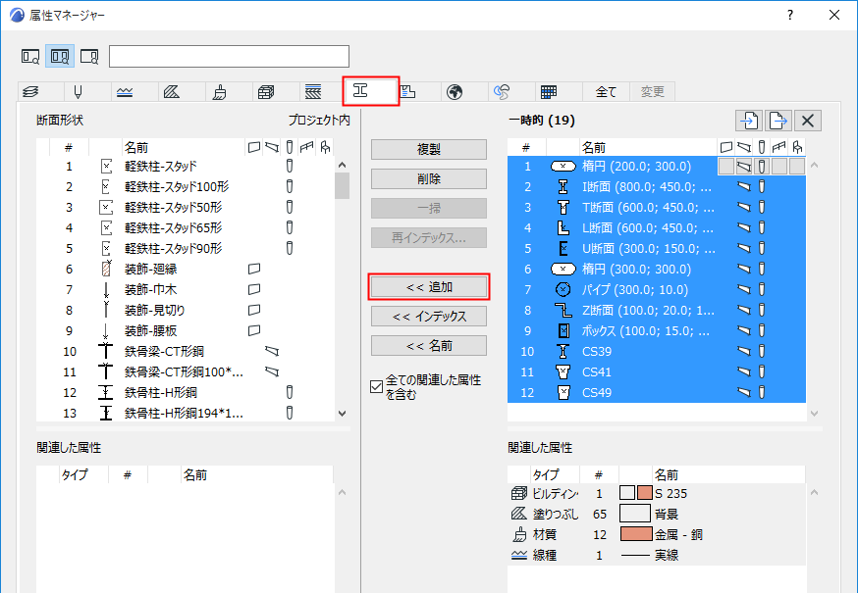Select CS49 row in temporary list
The width and height of the screenshot is (858, 593).
coord(657,392)
